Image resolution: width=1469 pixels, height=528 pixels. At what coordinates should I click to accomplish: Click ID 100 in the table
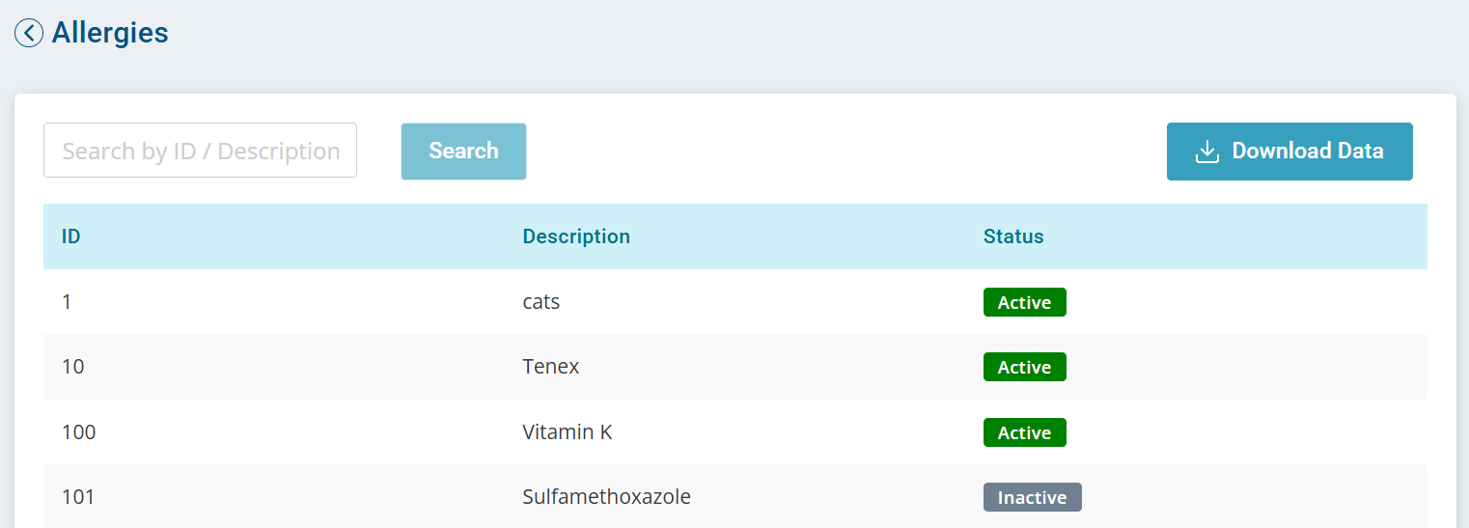pos(79,432)
